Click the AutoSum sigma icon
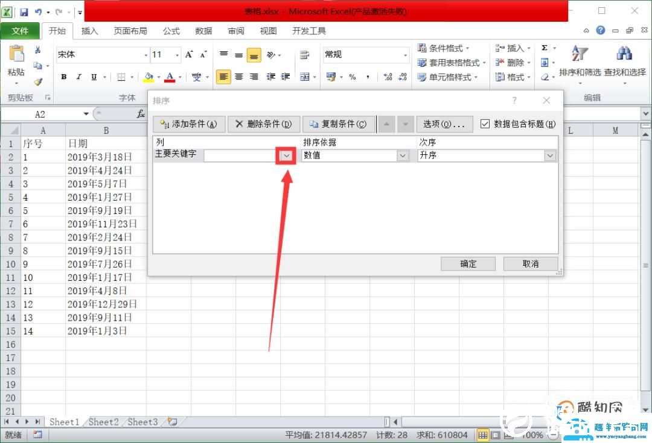Screen dimensions: 652x443 [x=545, y=48]
